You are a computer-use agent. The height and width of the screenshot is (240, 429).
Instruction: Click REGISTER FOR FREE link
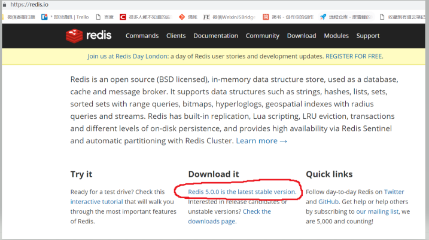(x=354, y=56)
